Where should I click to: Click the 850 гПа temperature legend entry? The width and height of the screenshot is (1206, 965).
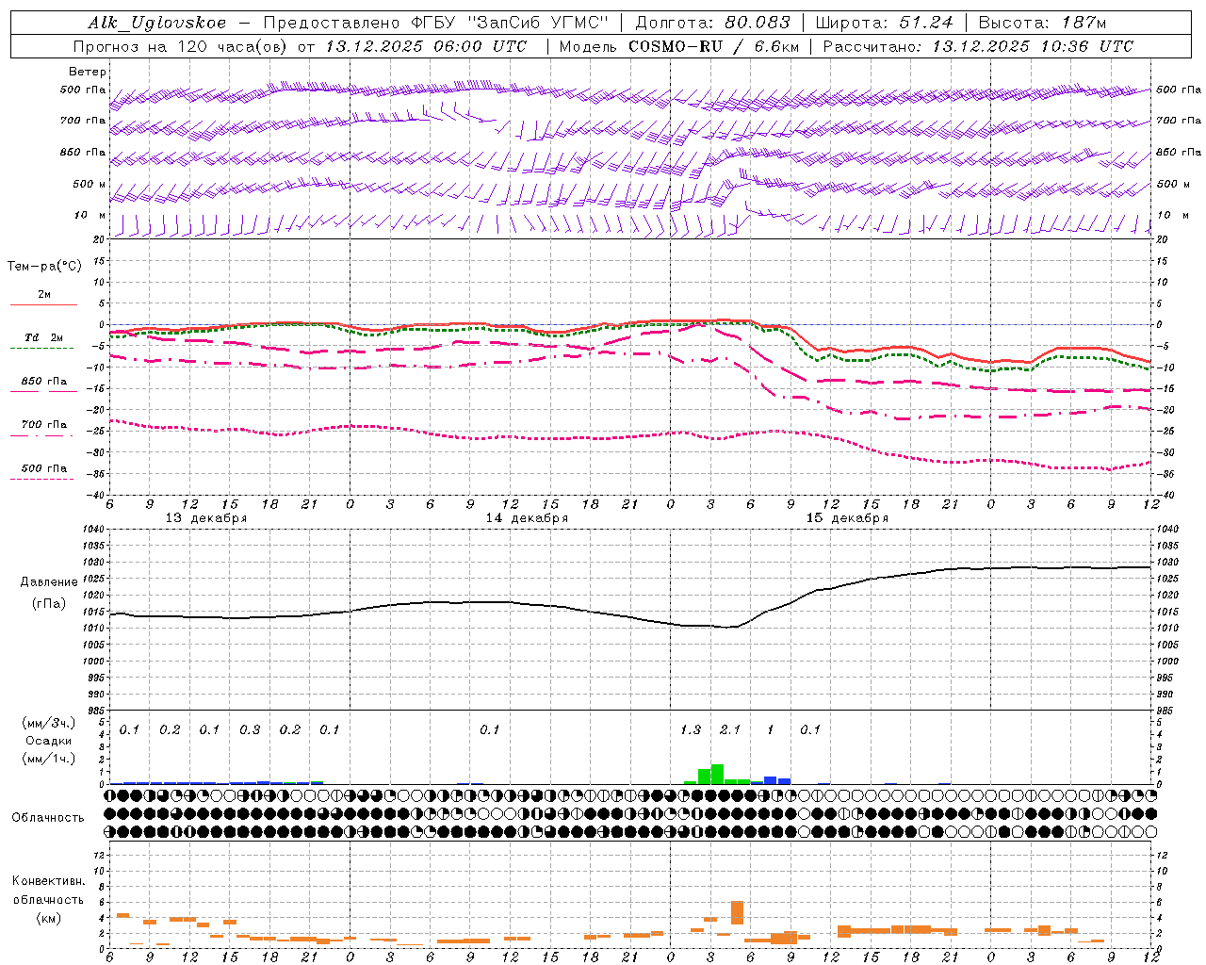[x=43, y=382]
